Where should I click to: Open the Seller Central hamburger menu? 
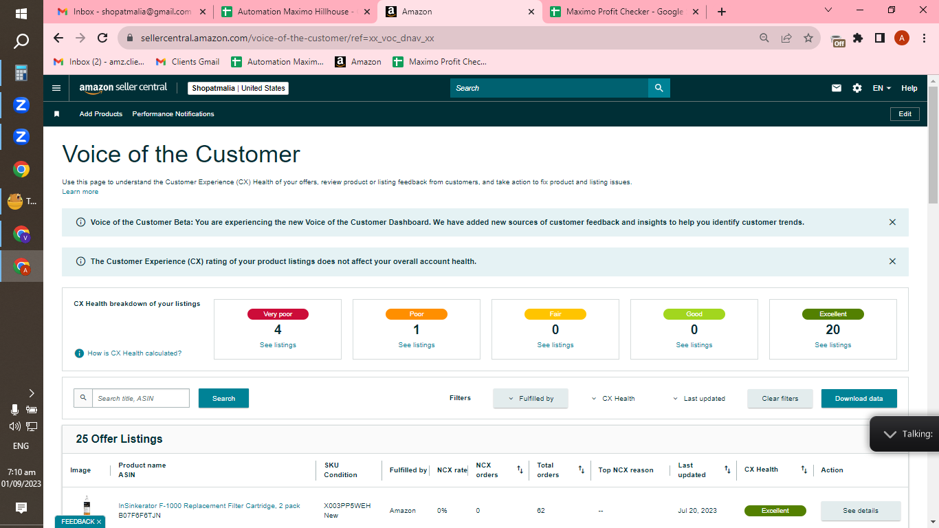tap(56, 88)
